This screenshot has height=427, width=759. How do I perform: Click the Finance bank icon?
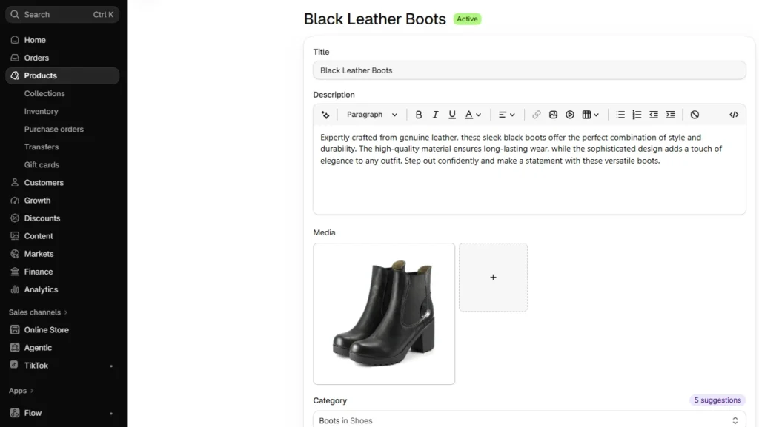tap(15, 272)
